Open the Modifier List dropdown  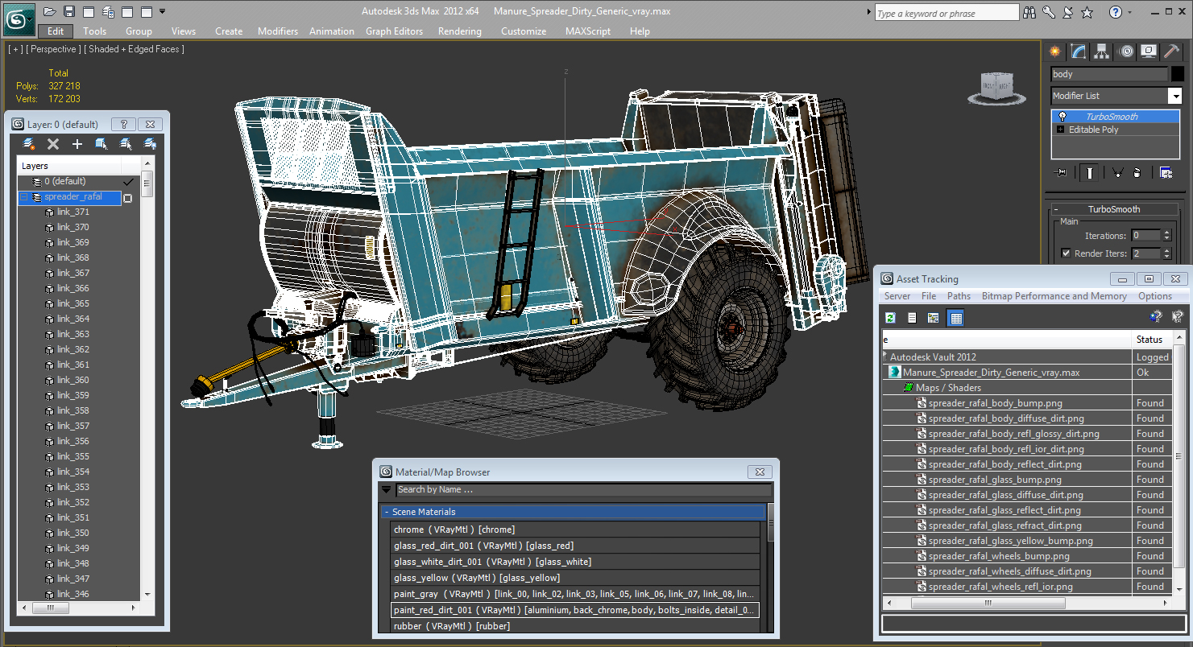[x=1175, y=96]
